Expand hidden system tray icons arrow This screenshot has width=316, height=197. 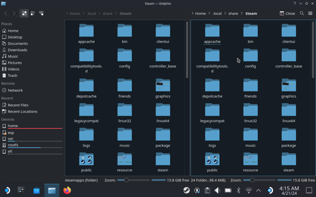[258, 190]
